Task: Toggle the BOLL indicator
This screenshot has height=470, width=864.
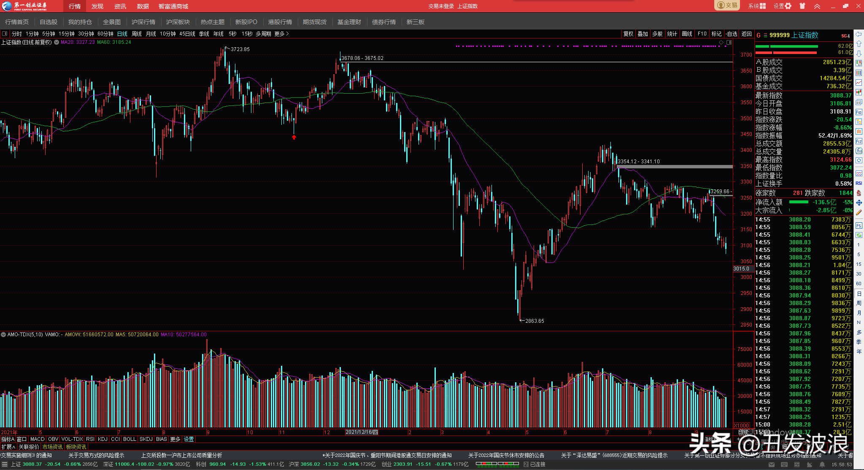Action: point(130,439)
